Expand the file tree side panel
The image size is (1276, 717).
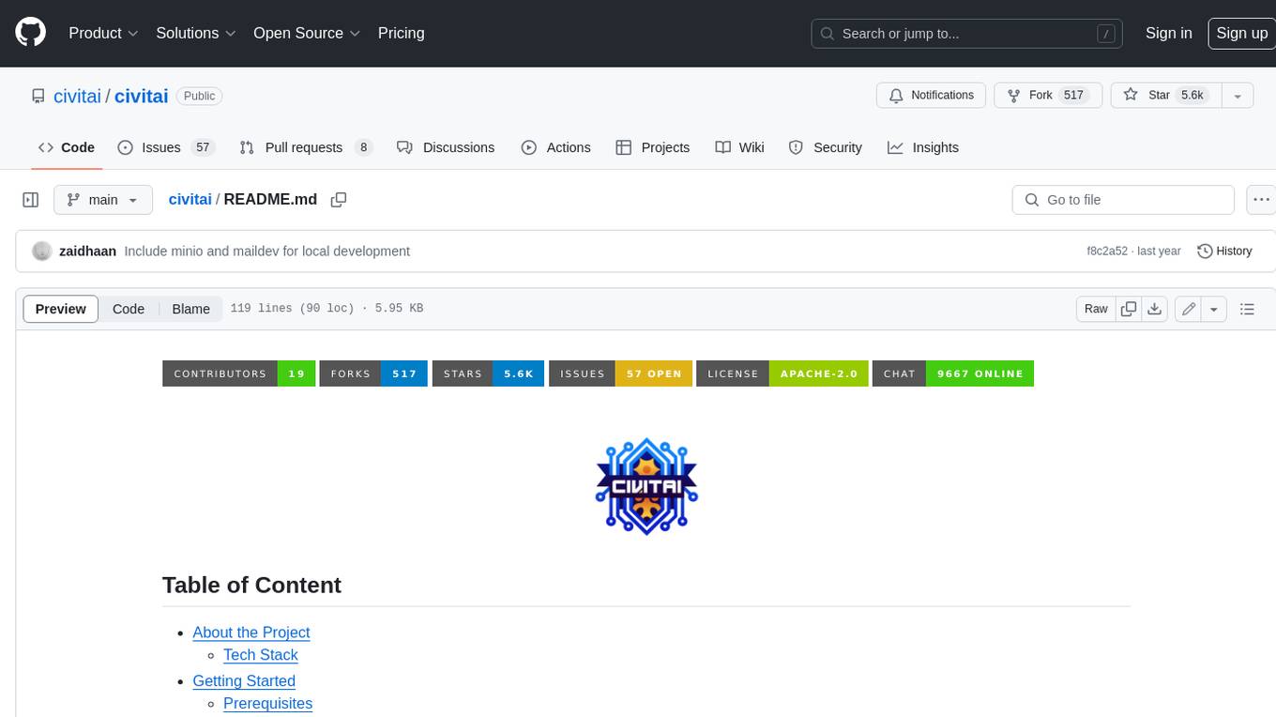[x=31, y=200]
